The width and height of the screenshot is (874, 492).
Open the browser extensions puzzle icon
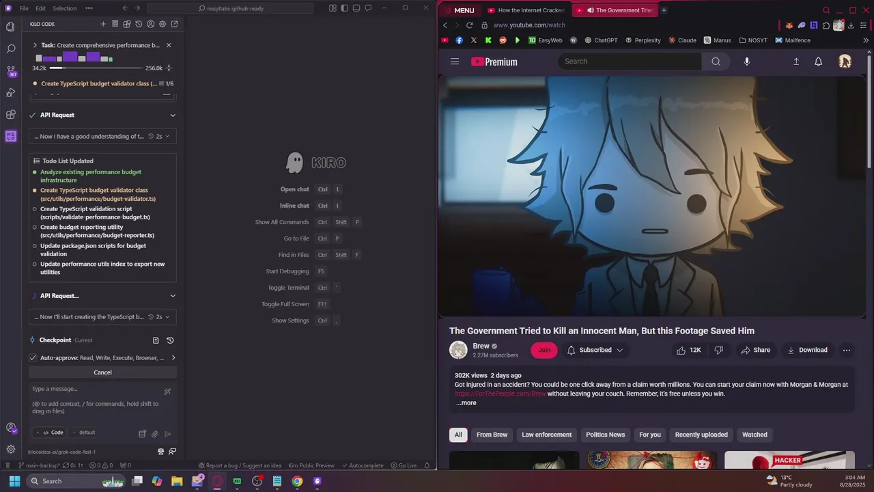826,25
